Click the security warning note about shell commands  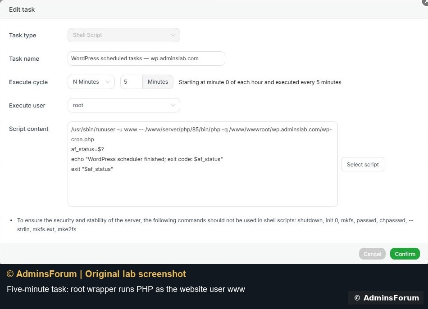click(x=215, y=225)
